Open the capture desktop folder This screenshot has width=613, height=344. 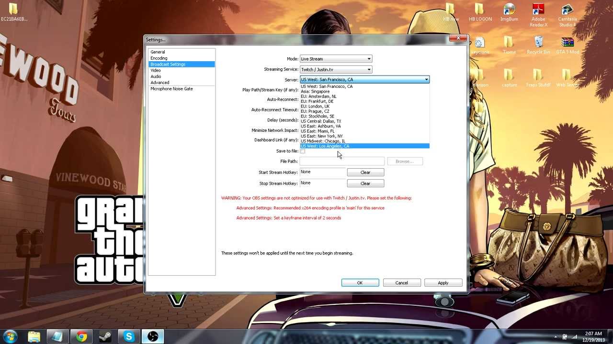(x=509, y=78)
